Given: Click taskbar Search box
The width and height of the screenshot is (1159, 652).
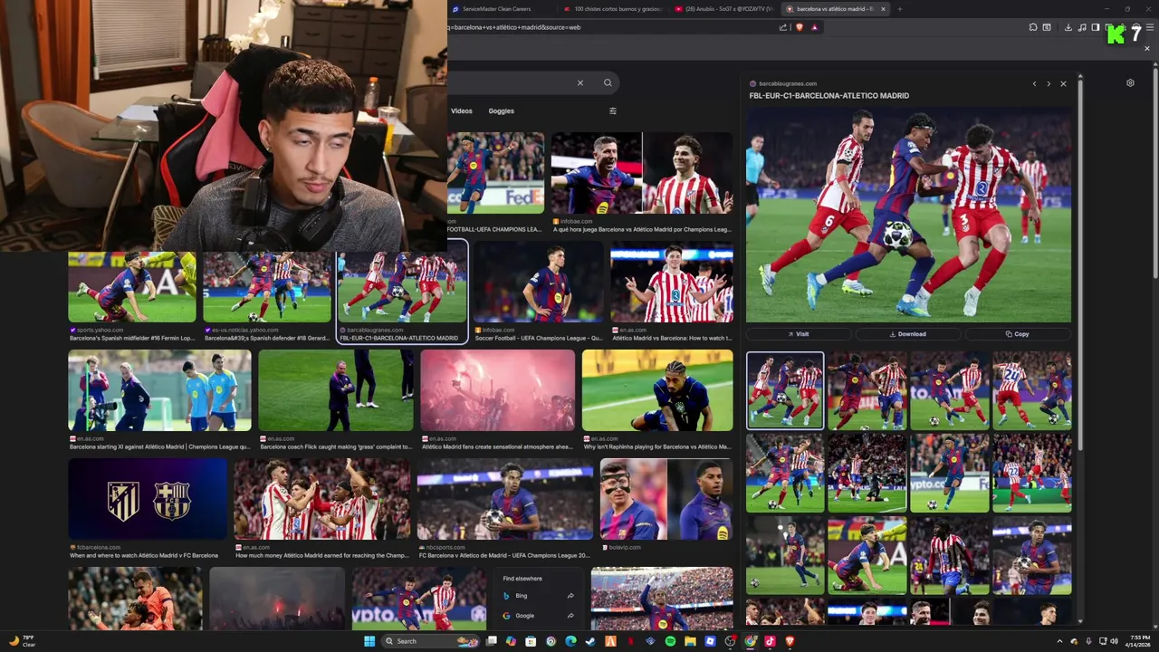Looking at the screenshot, I should [x=430, y=641].
